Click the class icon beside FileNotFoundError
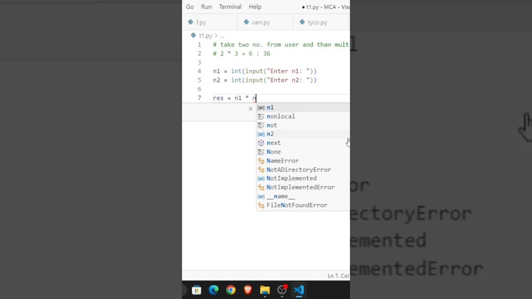This screenshot has width=532, height=299. click(x=261, y=205)
